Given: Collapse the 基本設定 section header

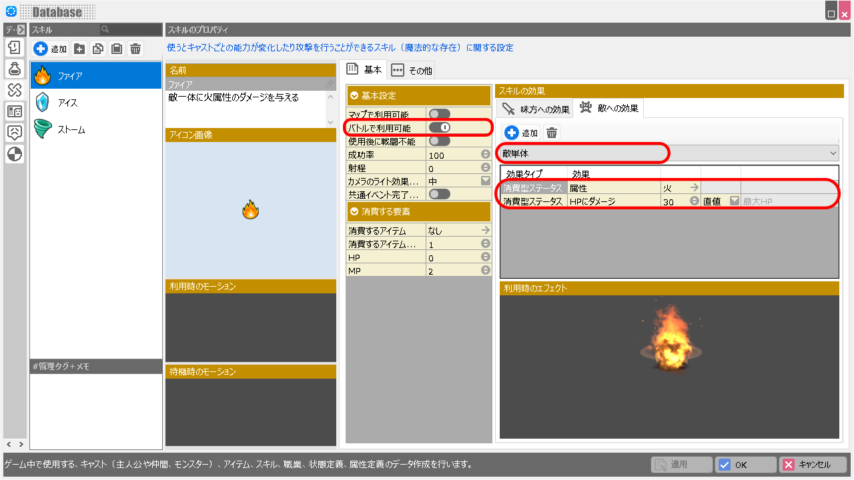Looking at the screenshot, I should point(354,96).
